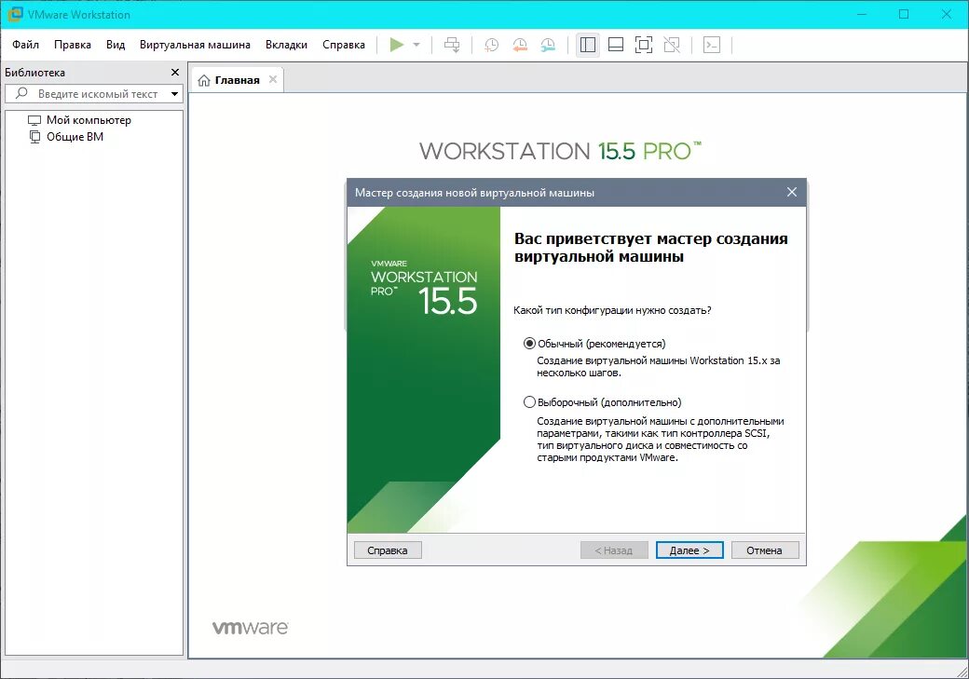Open the Правка menu
969x679 pixels.
tap(73, 45)
